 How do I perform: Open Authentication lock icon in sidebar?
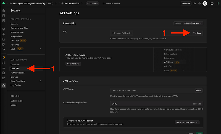3,34
